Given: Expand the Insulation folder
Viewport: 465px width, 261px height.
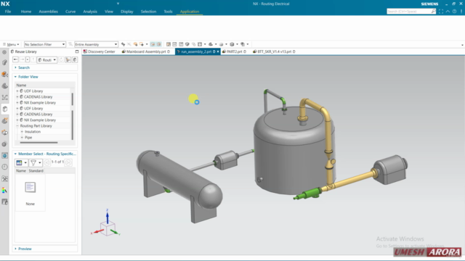Looking at the screenshot, I should click(22, 132).
